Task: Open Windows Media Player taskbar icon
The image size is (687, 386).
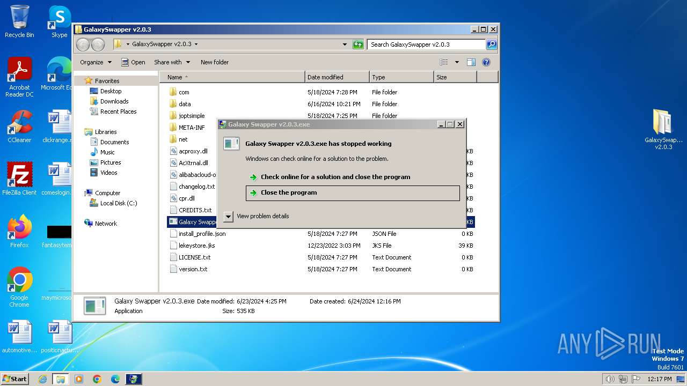Action: click(79, 379)
